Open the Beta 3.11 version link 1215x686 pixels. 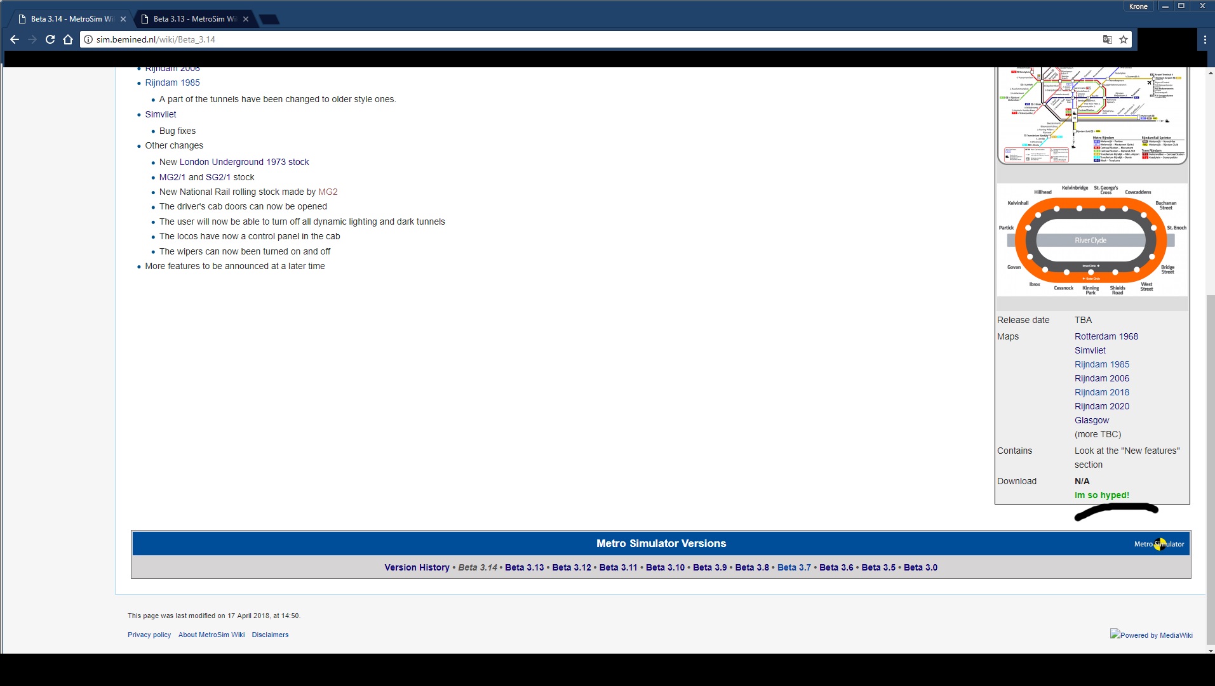[x=619, y=567]
